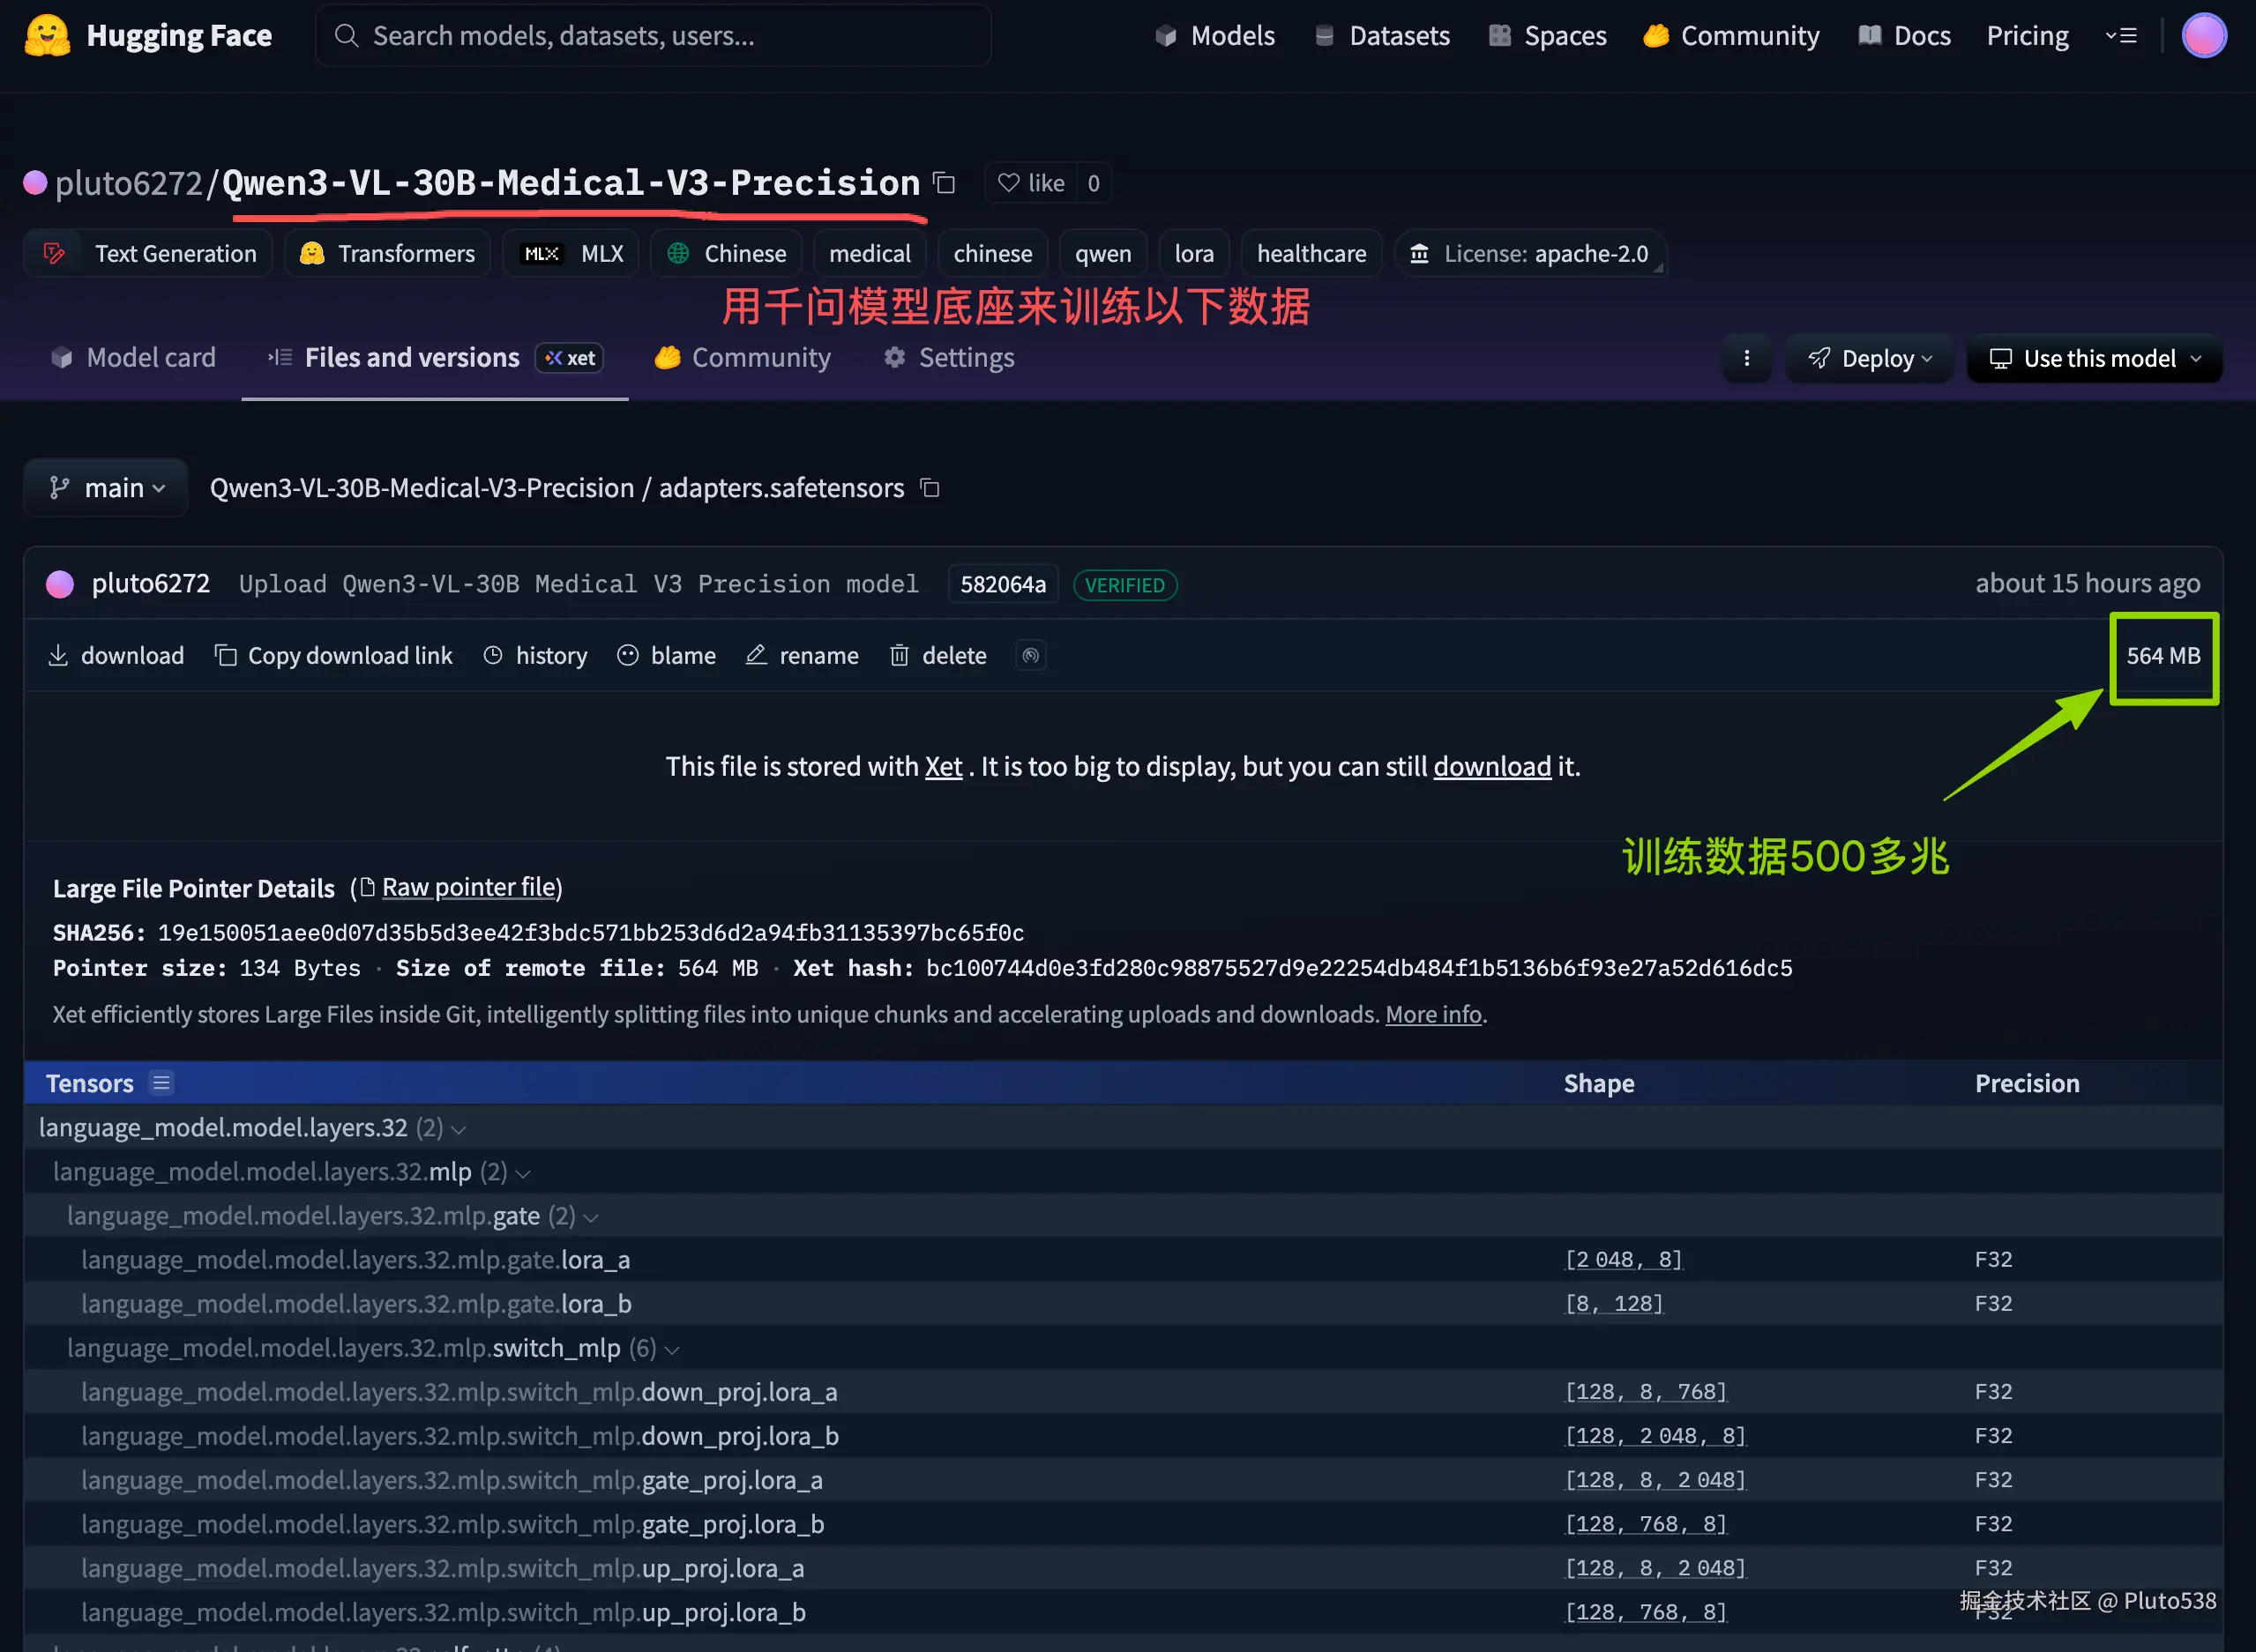The height and width of the screenshot is (1652, 2256).
Task: Click the copy file path icon
Action: pyautogui.click(x=930, y=488)
